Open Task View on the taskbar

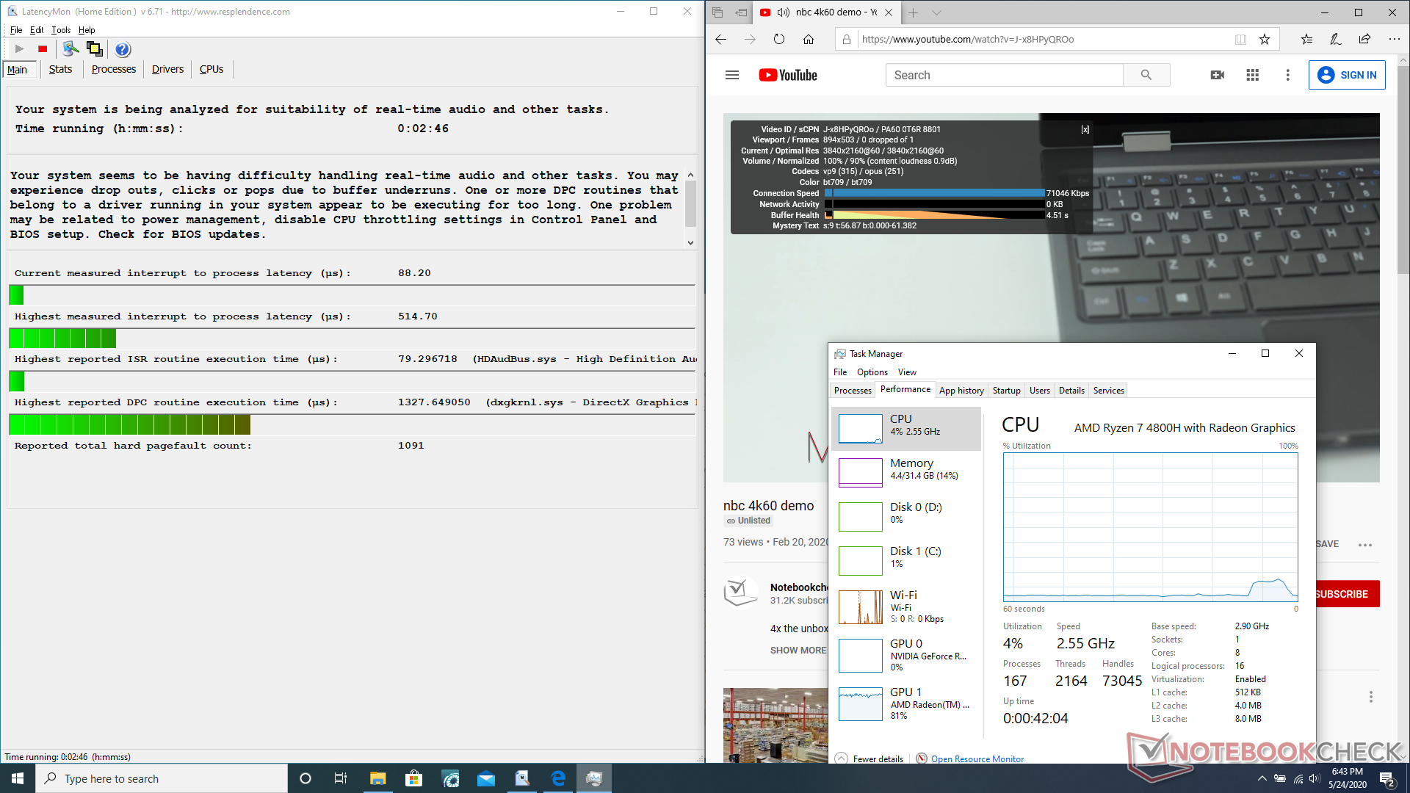pyautogui.click(x=341, y=778)
